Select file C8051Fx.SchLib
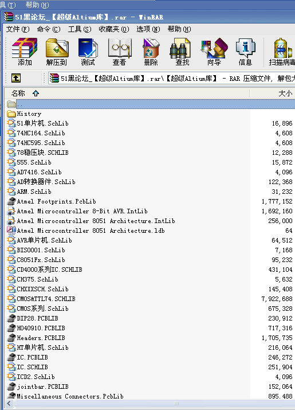This screenshot has height=410, width=295. (41, 260)
